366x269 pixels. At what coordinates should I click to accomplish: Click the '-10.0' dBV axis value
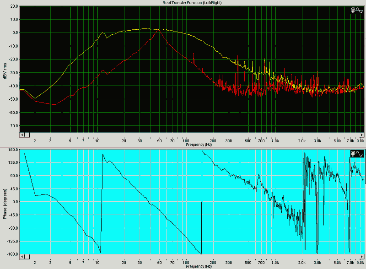click(14, 46)
